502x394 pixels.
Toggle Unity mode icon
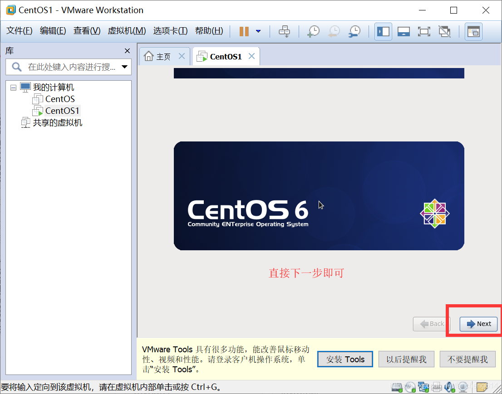coord(444,31)
